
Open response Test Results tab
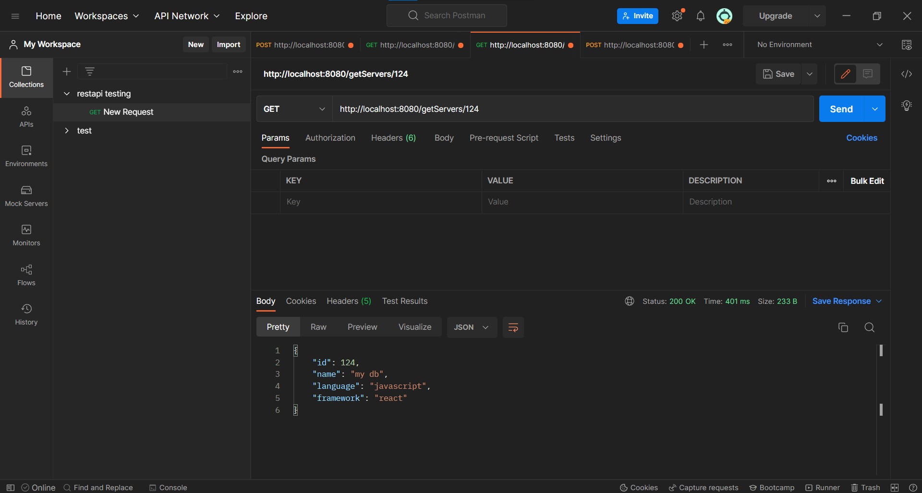coord(405,301)
